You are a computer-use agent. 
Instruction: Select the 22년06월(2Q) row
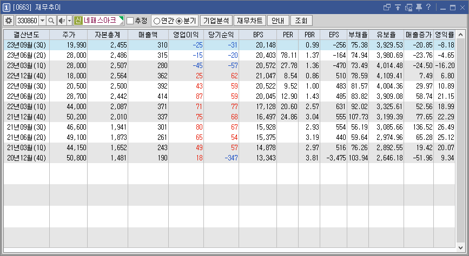tap(229, 96)
